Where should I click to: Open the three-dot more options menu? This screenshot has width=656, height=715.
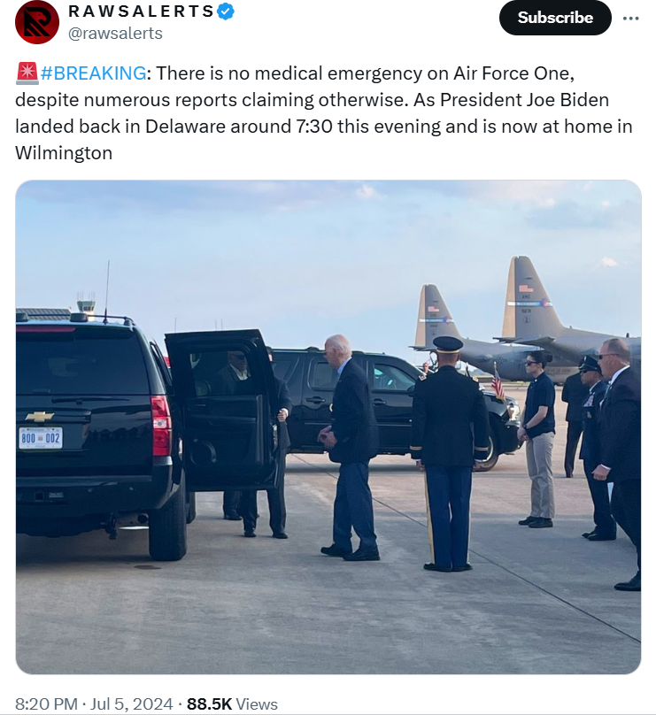[630, 18]
